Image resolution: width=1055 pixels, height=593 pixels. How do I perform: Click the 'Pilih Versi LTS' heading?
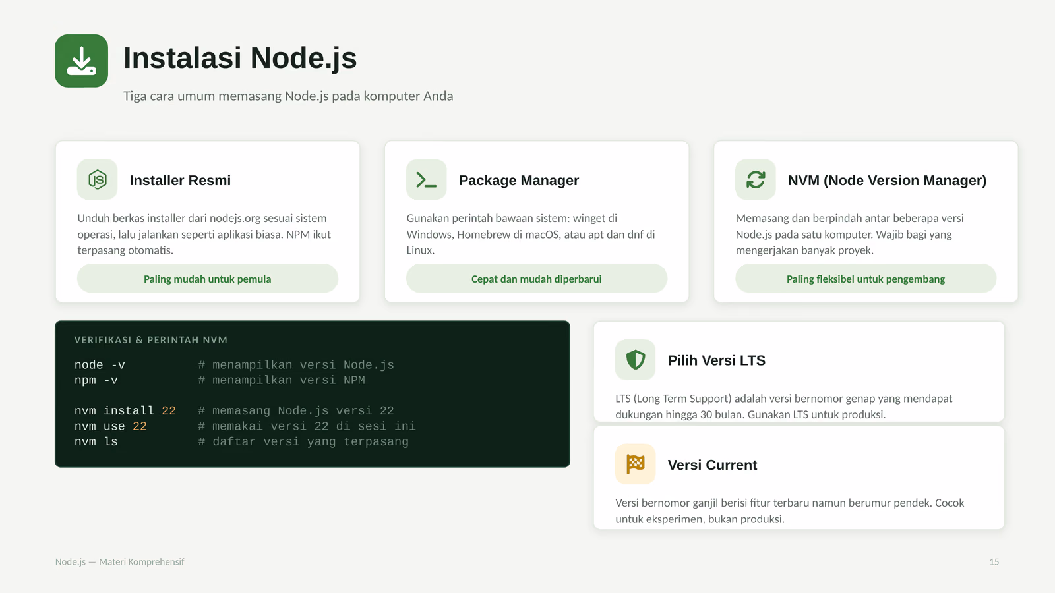717,361
